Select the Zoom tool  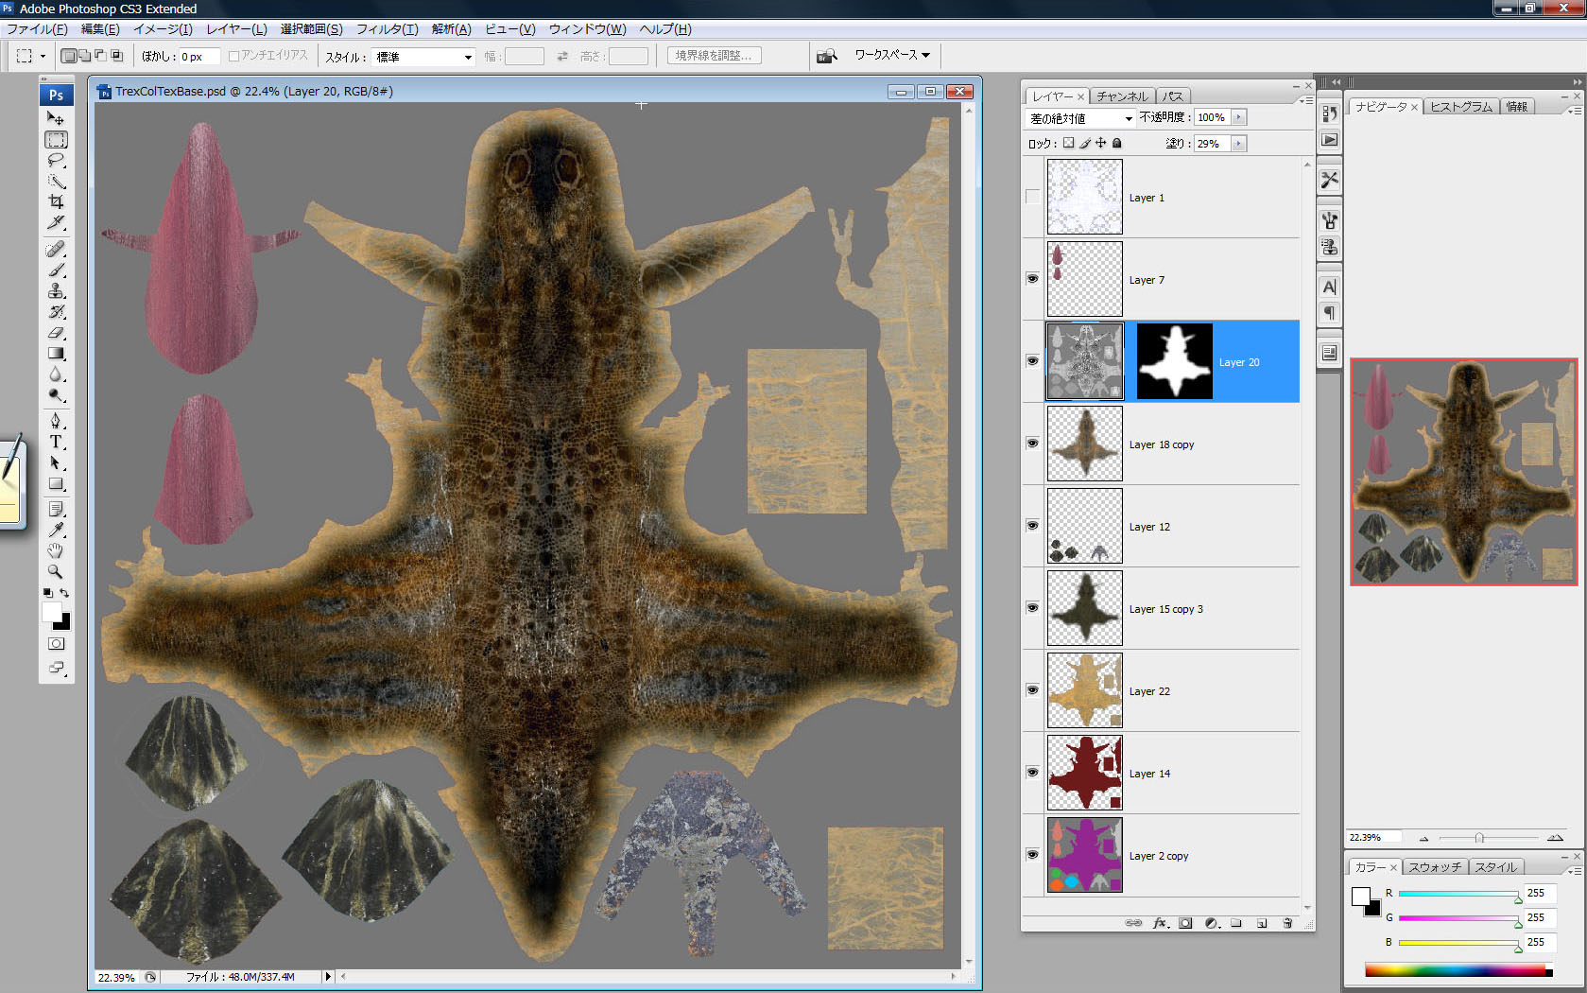(x=57, y=568)
